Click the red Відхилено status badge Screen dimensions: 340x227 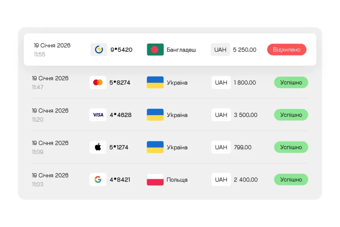tap(287, 50)
